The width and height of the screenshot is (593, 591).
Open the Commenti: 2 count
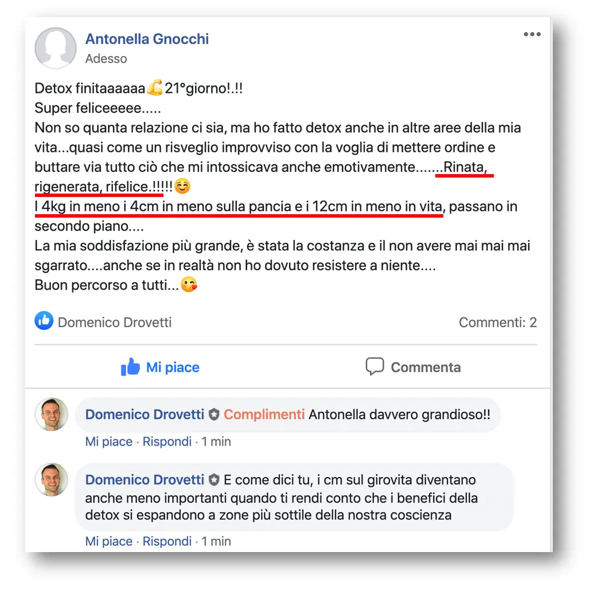pyautogui.click(x=498, y=322)
